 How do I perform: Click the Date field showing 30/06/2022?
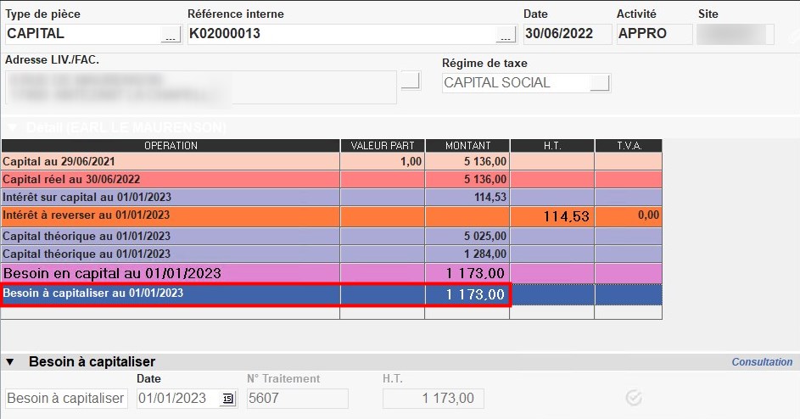point(567,34)
